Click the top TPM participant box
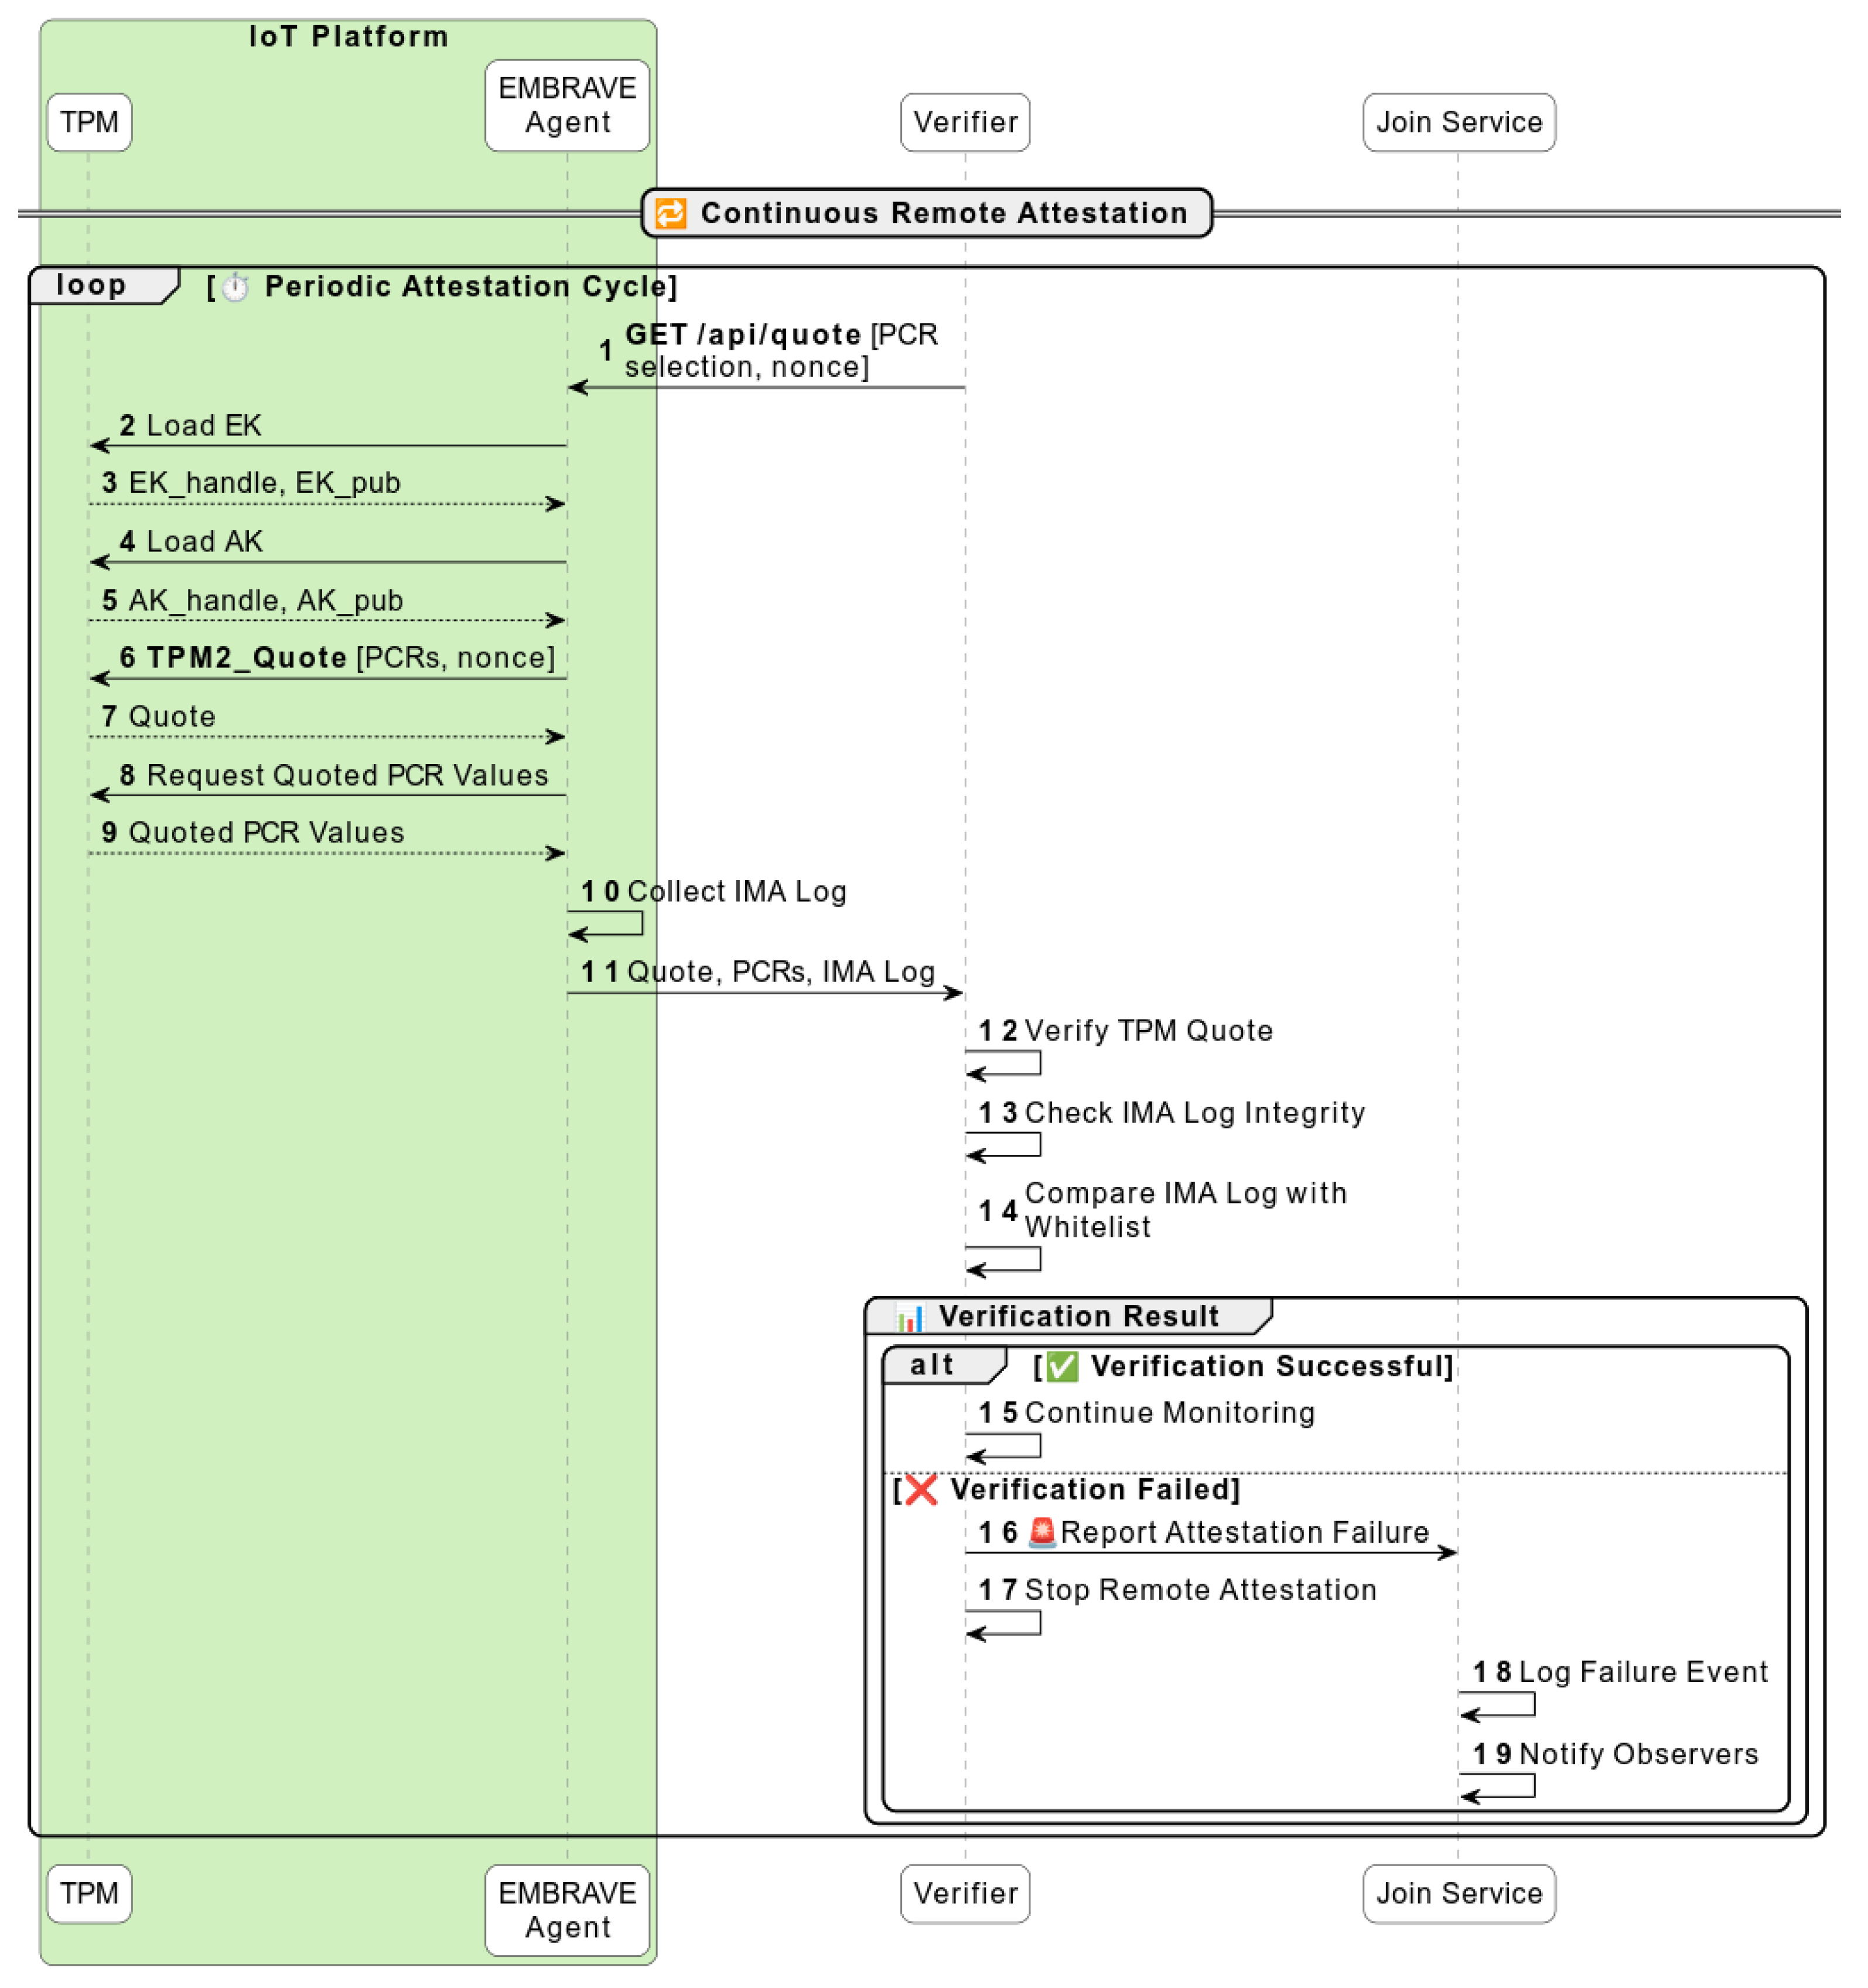The image size is (1868, 1988). point(89,122)
